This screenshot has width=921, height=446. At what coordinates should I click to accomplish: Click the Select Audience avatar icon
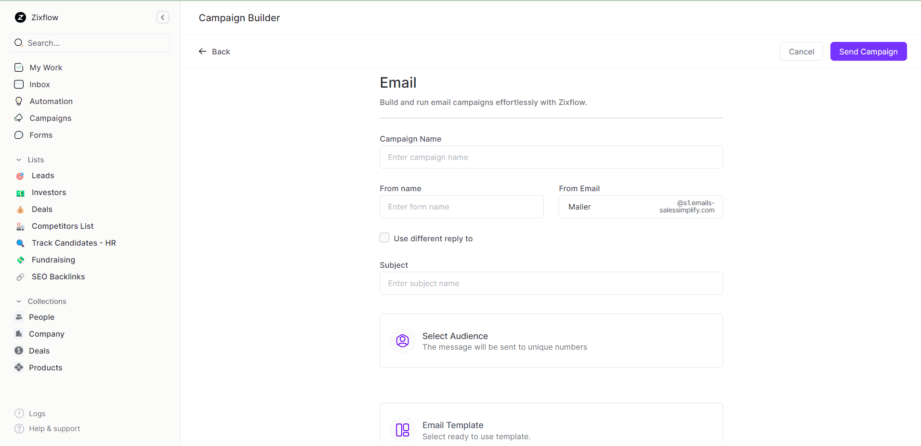tap(402, 341)
